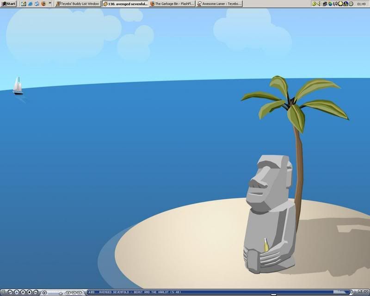Click the 01:49 system clock
Viewport: 370px width, 296px height.
[x=361, y=4]
